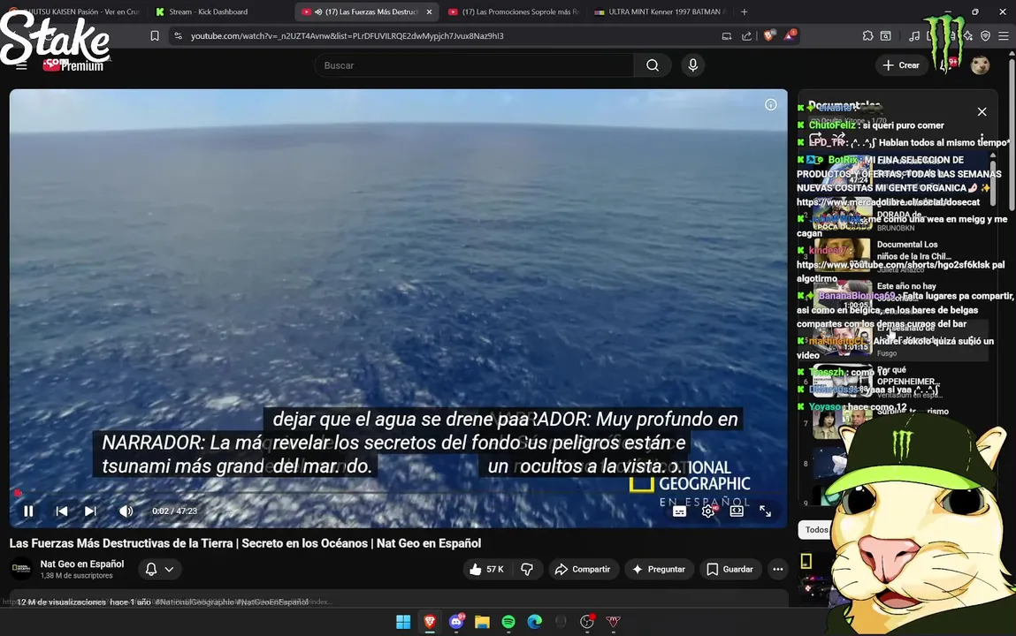Open the YouTube hamburger guide menu
The height and width of the screenshot is (636, 1016).
pyautogui.click(x=21, y=65)
